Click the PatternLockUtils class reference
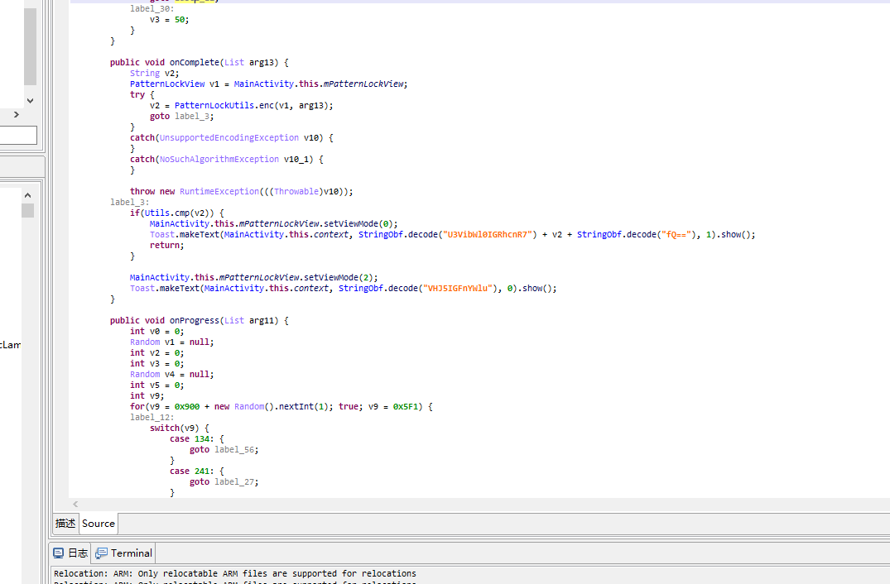The image size is (890, 584). coord(214,105)
